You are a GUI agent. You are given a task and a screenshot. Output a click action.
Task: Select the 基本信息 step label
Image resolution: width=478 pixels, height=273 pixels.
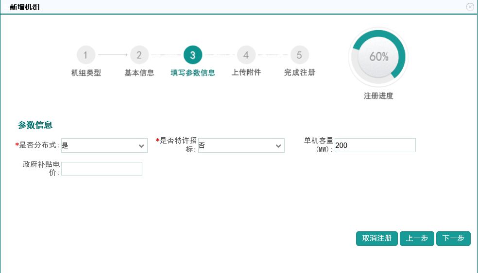tap(139, 73)
